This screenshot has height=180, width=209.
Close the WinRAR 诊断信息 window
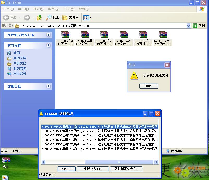pyautogui.click(x=158, y=114)
